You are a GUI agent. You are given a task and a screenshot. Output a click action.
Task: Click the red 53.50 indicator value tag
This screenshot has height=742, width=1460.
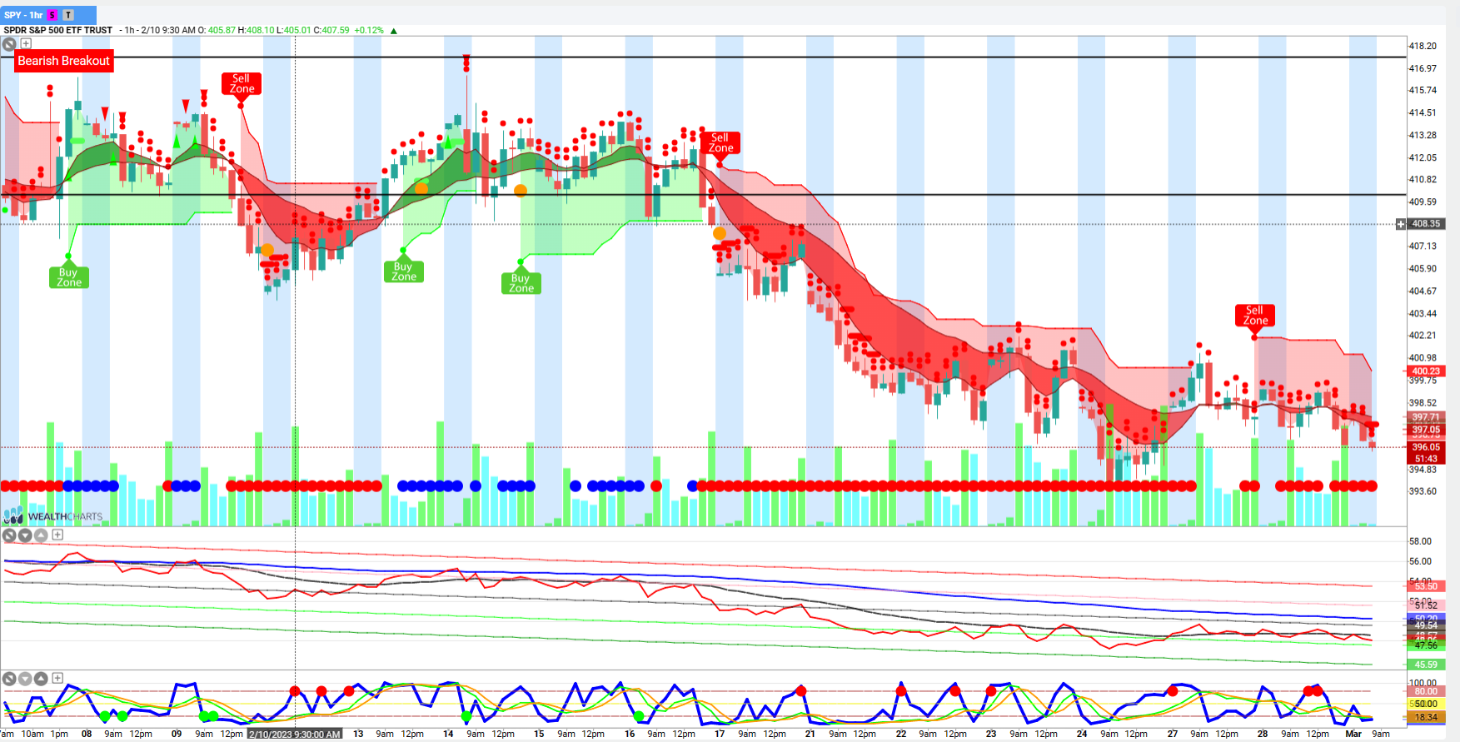pos(1426,586)
